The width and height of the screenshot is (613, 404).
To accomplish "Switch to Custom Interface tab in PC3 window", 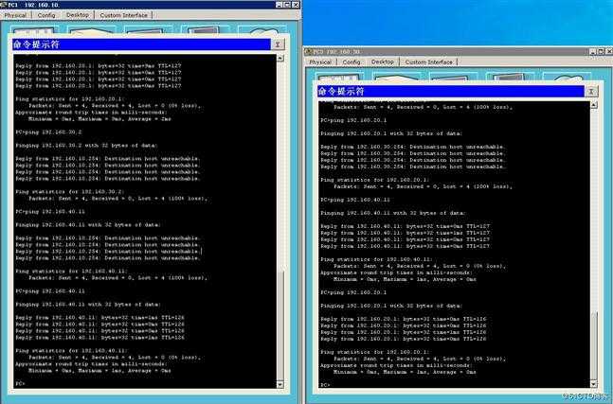I will 428,62.
